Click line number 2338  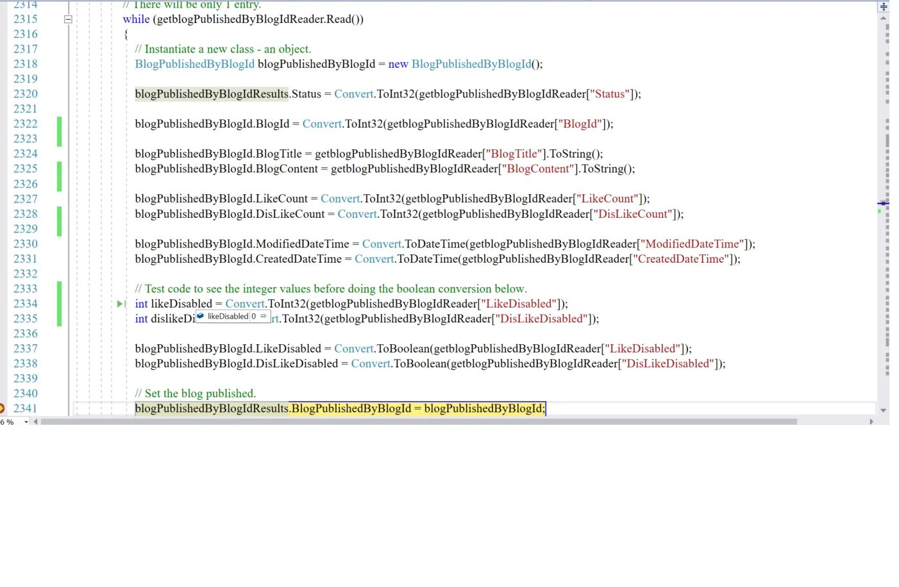26,363
